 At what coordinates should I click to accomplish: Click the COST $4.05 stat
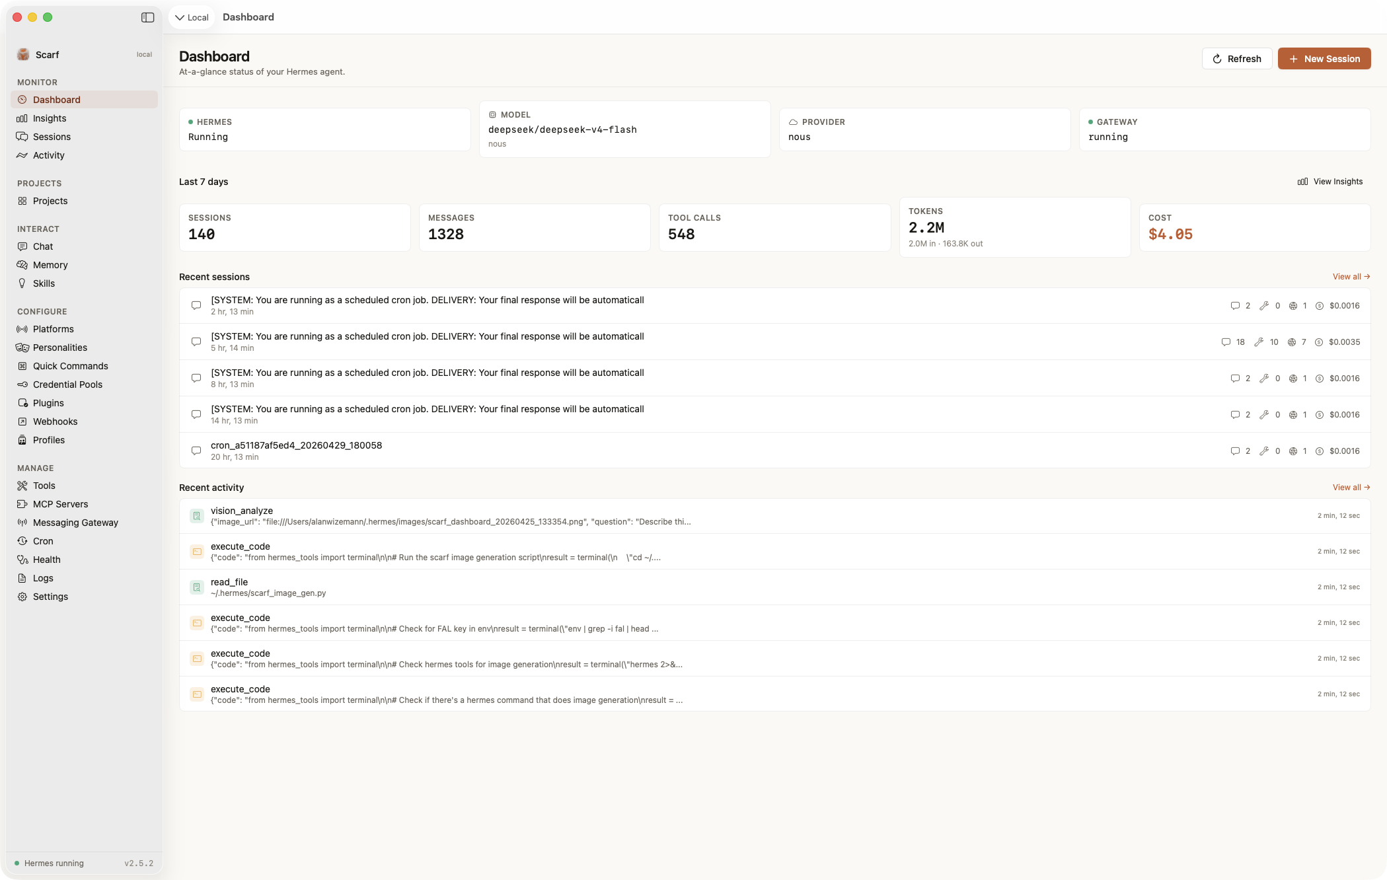click(x=1255, y=227)
